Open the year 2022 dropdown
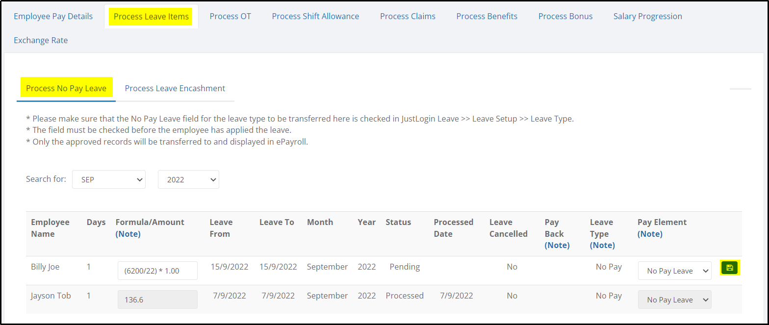Viewport: 769px width, 325px height. (188, 179)
